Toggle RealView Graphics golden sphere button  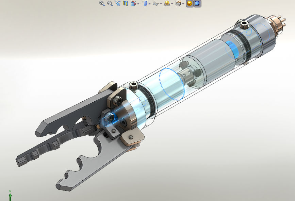190,3
